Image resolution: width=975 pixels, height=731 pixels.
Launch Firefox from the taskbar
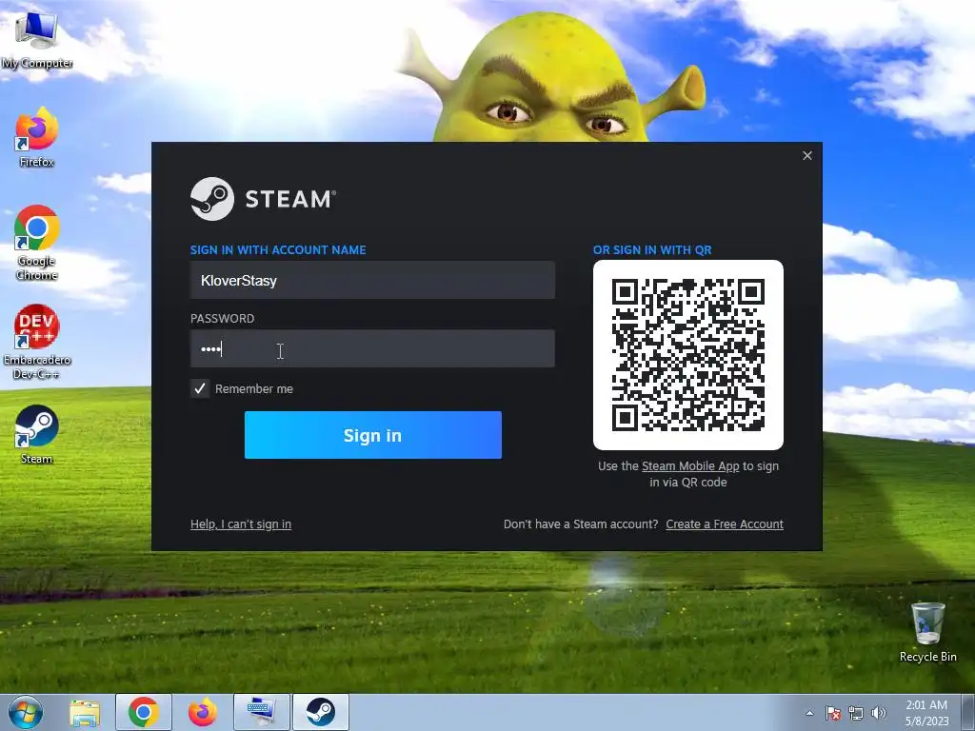[202, 712]
